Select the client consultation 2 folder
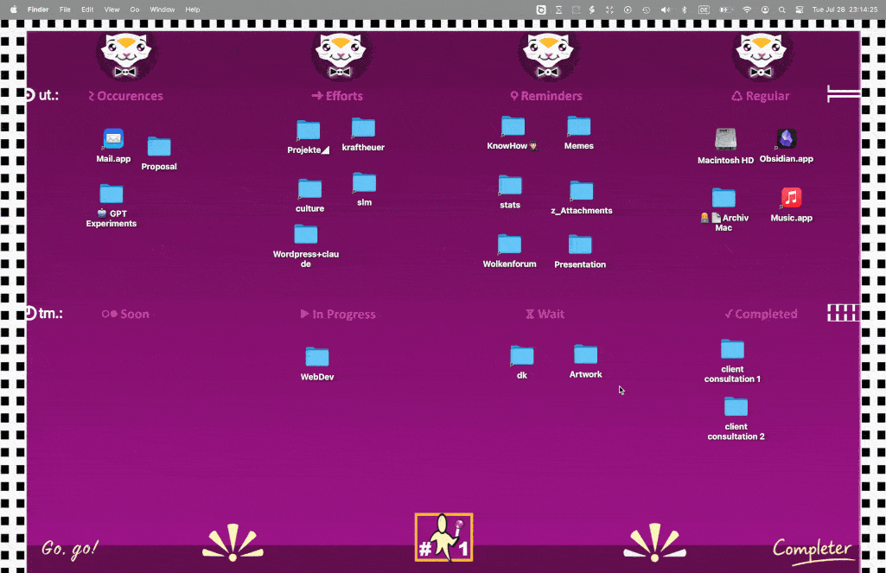 tap(736, 407)
